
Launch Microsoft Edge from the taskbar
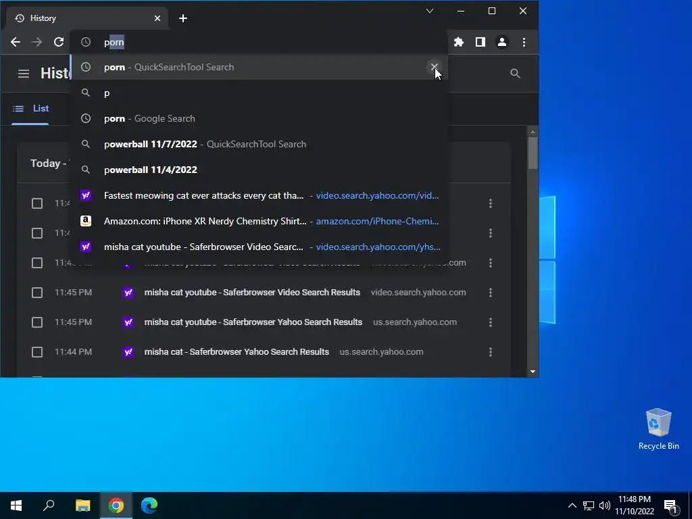[x=149, y=505]
